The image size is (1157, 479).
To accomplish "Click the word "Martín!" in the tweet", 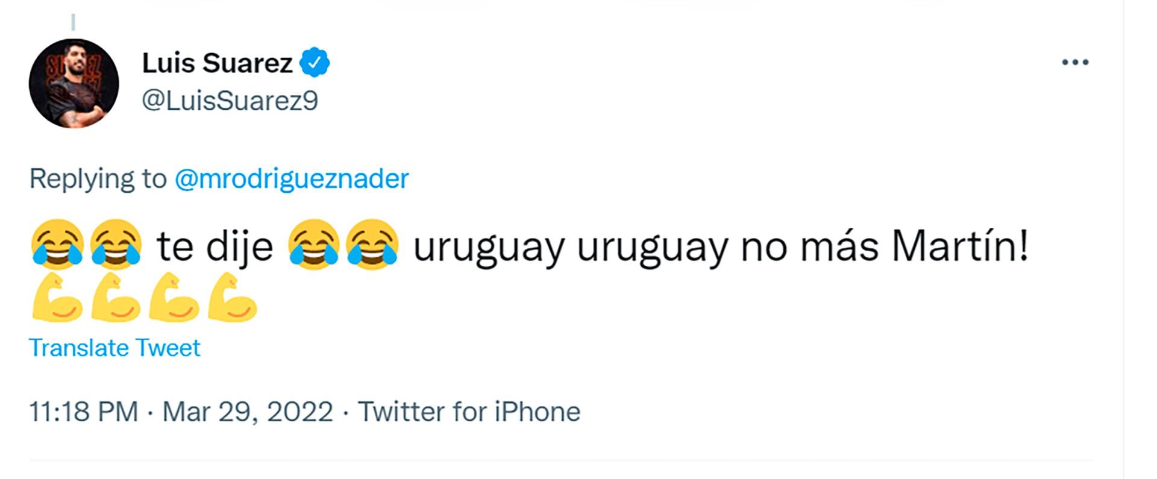I will 959,246.
